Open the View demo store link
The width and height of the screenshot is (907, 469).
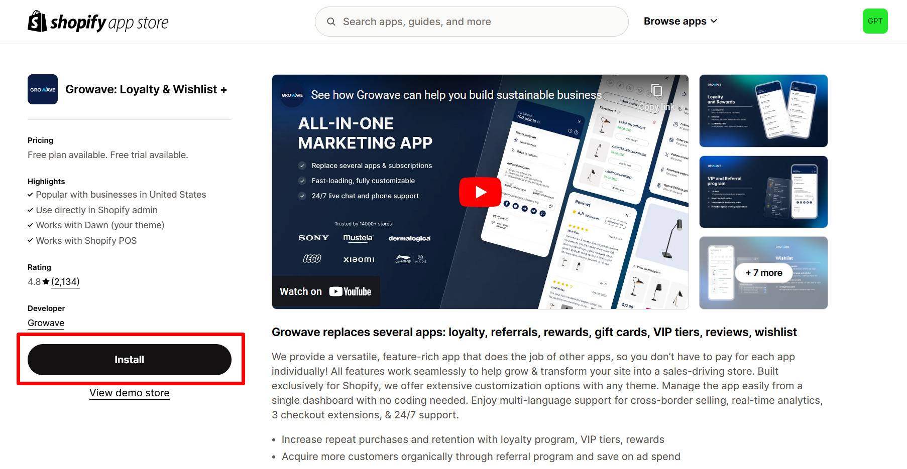[x=130, y=393]
